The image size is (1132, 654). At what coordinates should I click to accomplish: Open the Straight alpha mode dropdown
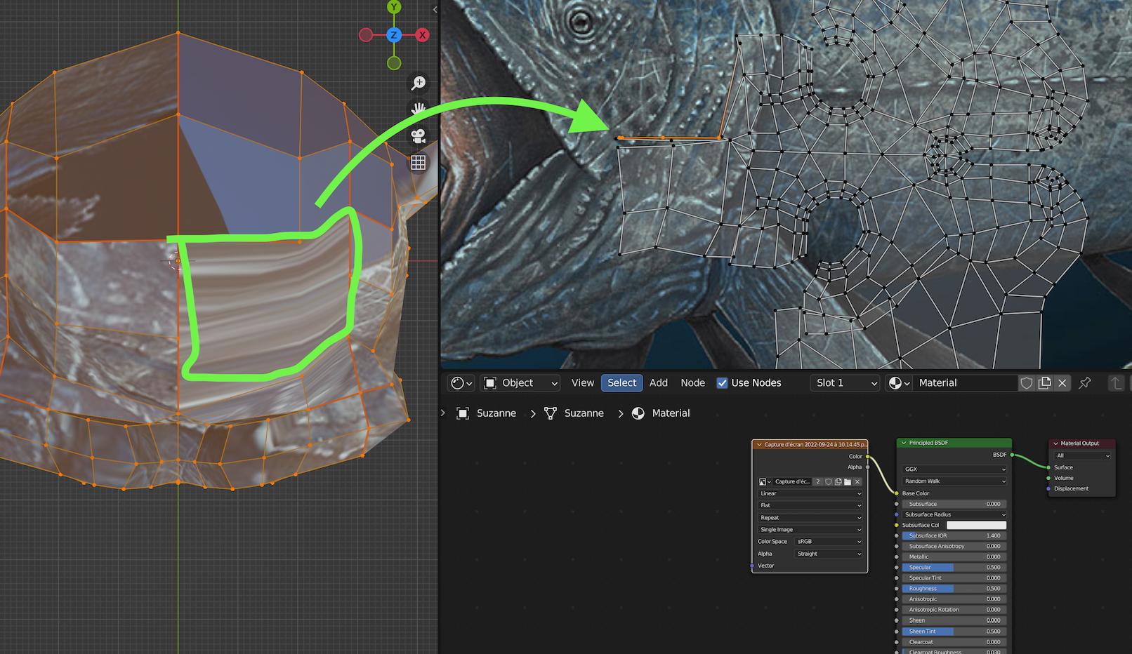[829, 554]
